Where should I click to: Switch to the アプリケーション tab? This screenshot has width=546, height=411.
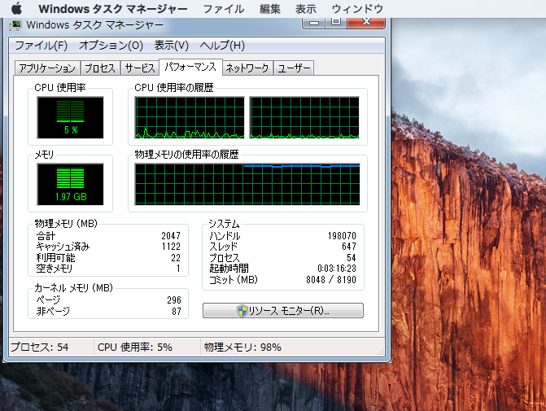[x=47, y=68]
